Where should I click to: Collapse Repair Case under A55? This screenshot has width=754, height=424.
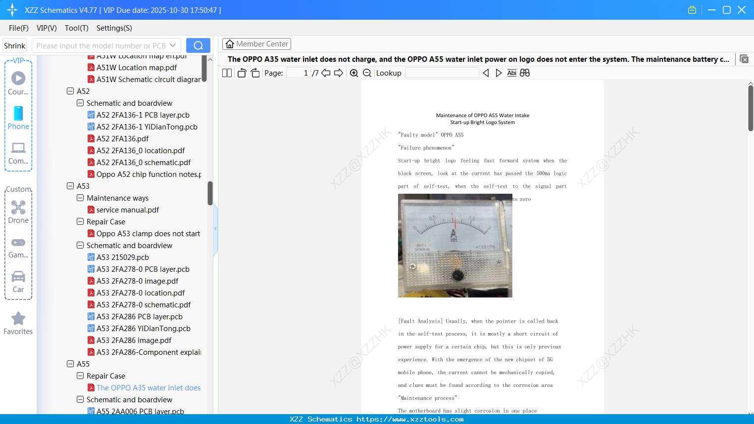coord(80,376)
